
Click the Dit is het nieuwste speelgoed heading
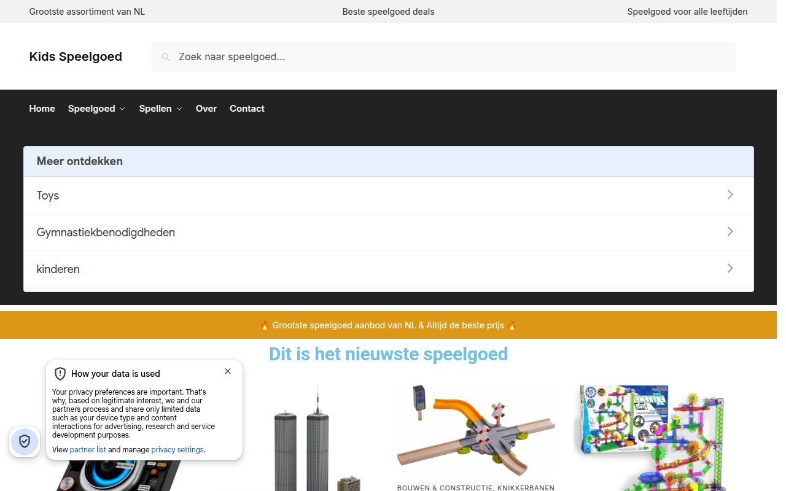pyautogui.click(x=388, y=354)
